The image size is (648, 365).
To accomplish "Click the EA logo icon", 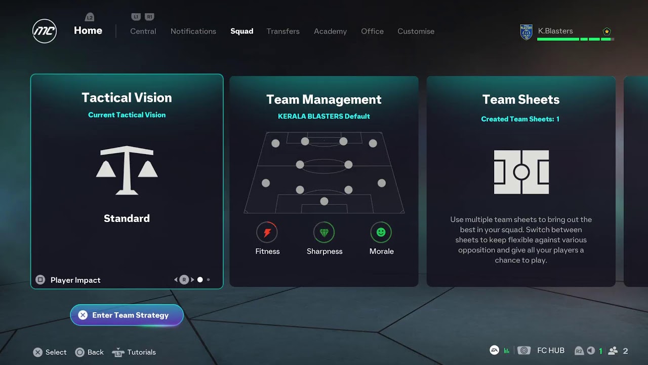I will 494,350.
